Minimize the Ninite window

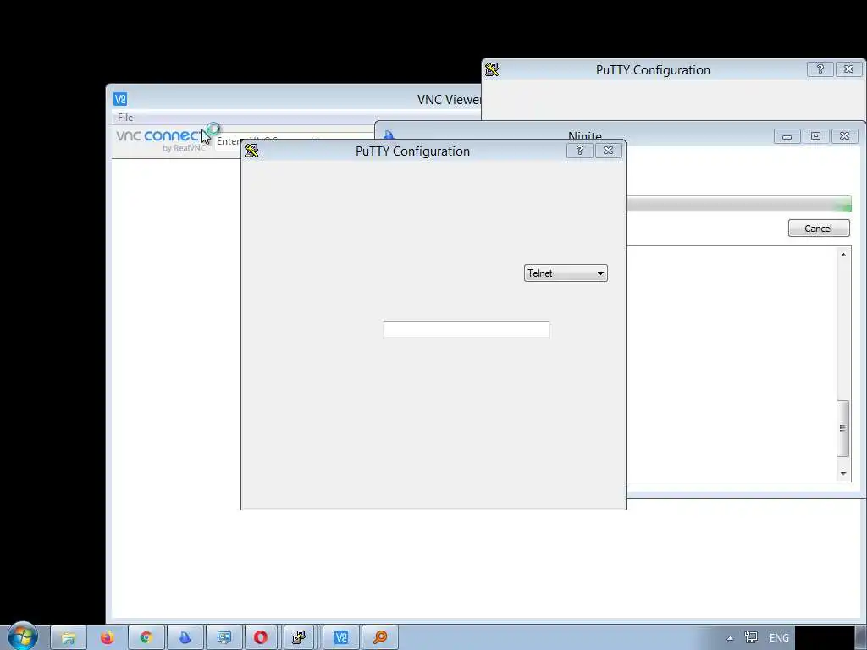(x=787, y=136)
